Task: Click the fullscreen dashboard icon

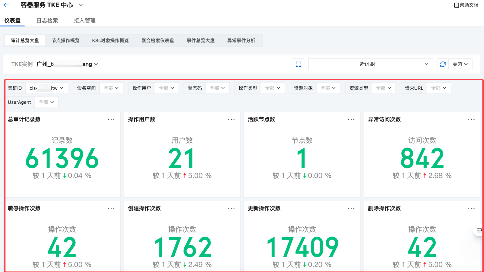Action: click(x=298, y=64)
